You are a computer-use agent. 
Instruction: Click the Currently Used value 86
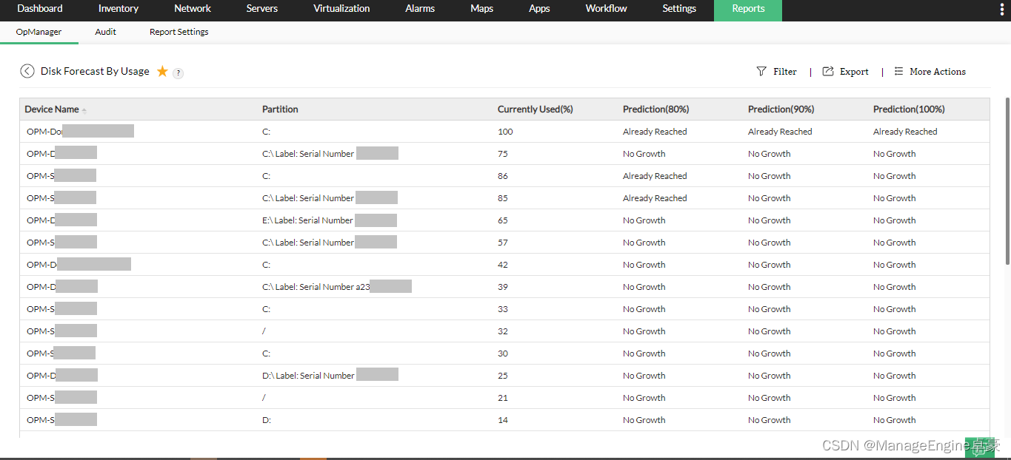click(x=503, y=176)
